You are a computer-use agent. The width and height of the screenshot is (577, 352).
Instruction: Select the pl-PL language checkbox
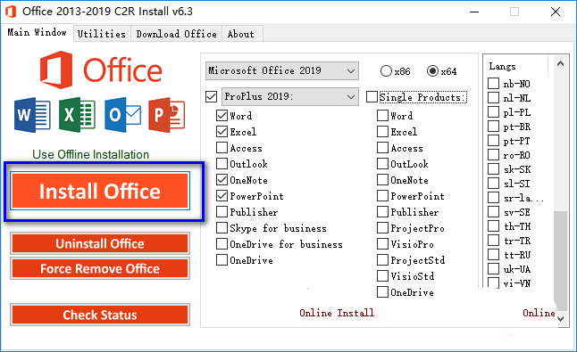pos(493,112)
